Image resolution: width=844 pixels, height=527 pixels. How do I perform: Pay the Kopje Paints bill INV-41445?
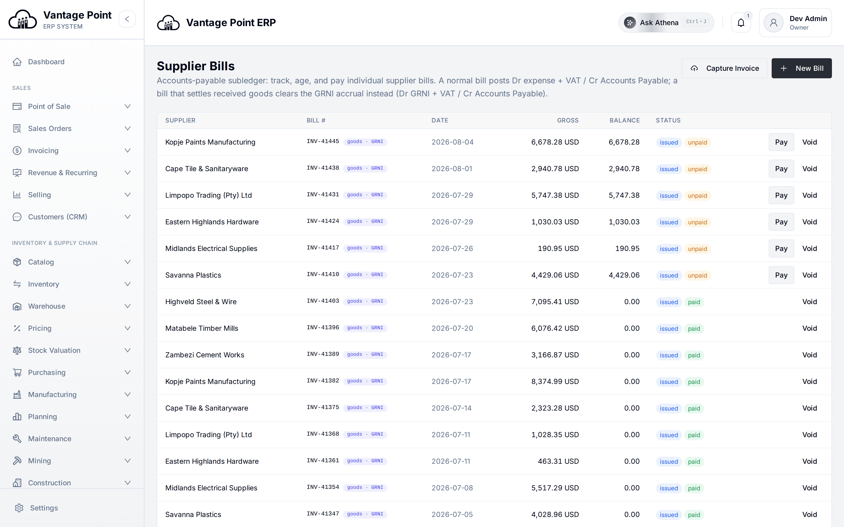point(781,142)
